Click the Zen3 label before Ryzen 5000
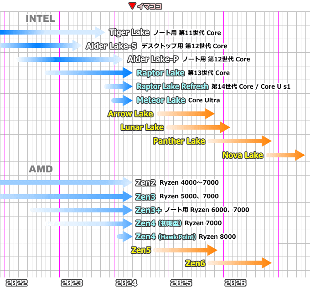 coord(145,196)
